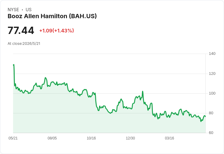Click the Booz Allen Hamilton (BAH.US) title
This screenshot has height=154, width=224.
pyautogui.click(x=52, y=16)
